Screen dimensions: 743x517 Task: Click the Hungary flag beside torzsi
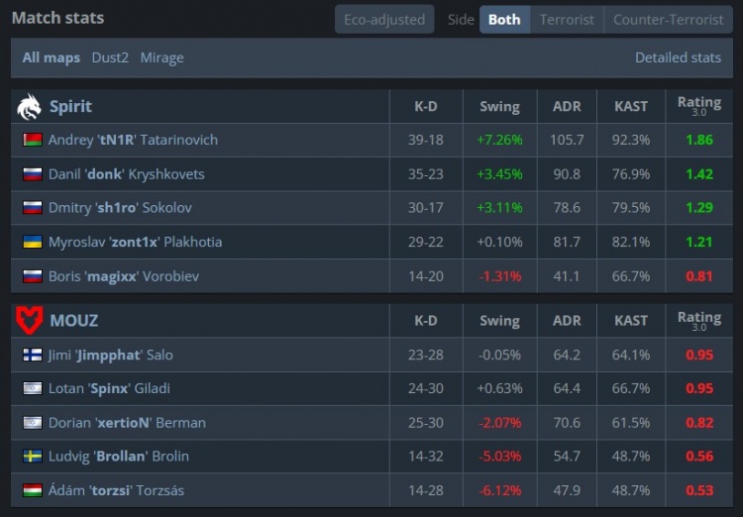pyautogui.click(x=32, y=490)
